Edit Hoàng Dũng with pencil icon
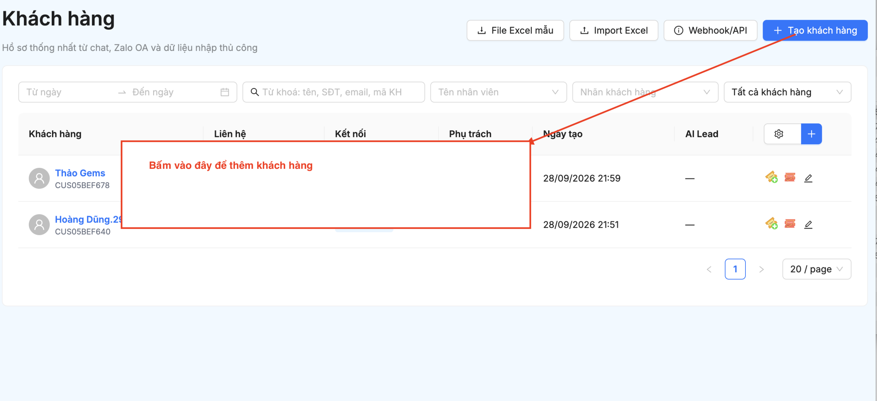Screen dimensions: 877x401 tap(808, 225)
